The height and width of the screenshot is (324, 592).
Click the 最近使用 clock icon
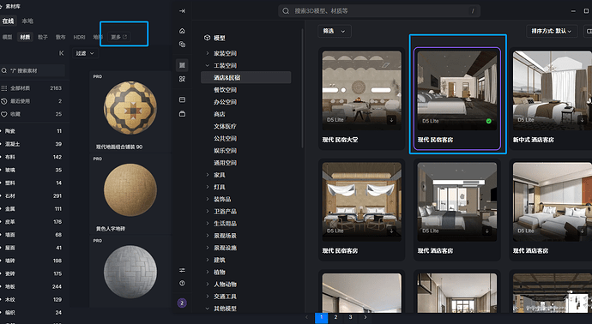4,101
